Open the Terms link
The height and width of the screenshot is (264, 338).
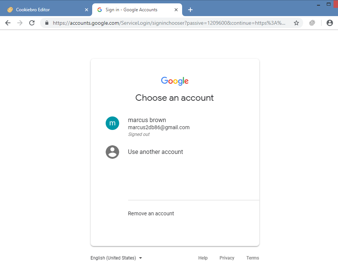tap(253, 258)
